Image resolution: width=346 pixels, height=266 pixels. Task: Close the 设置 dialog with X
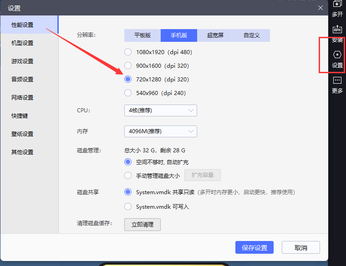(321, 8)
